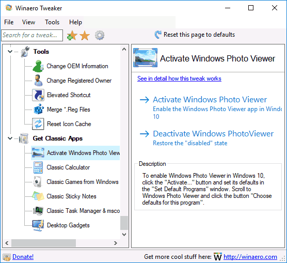Image resolution: width=287 pixels, height=263 pixels.
Task: Click the Classic Sticky Notes icon
Action: (38, 196)
